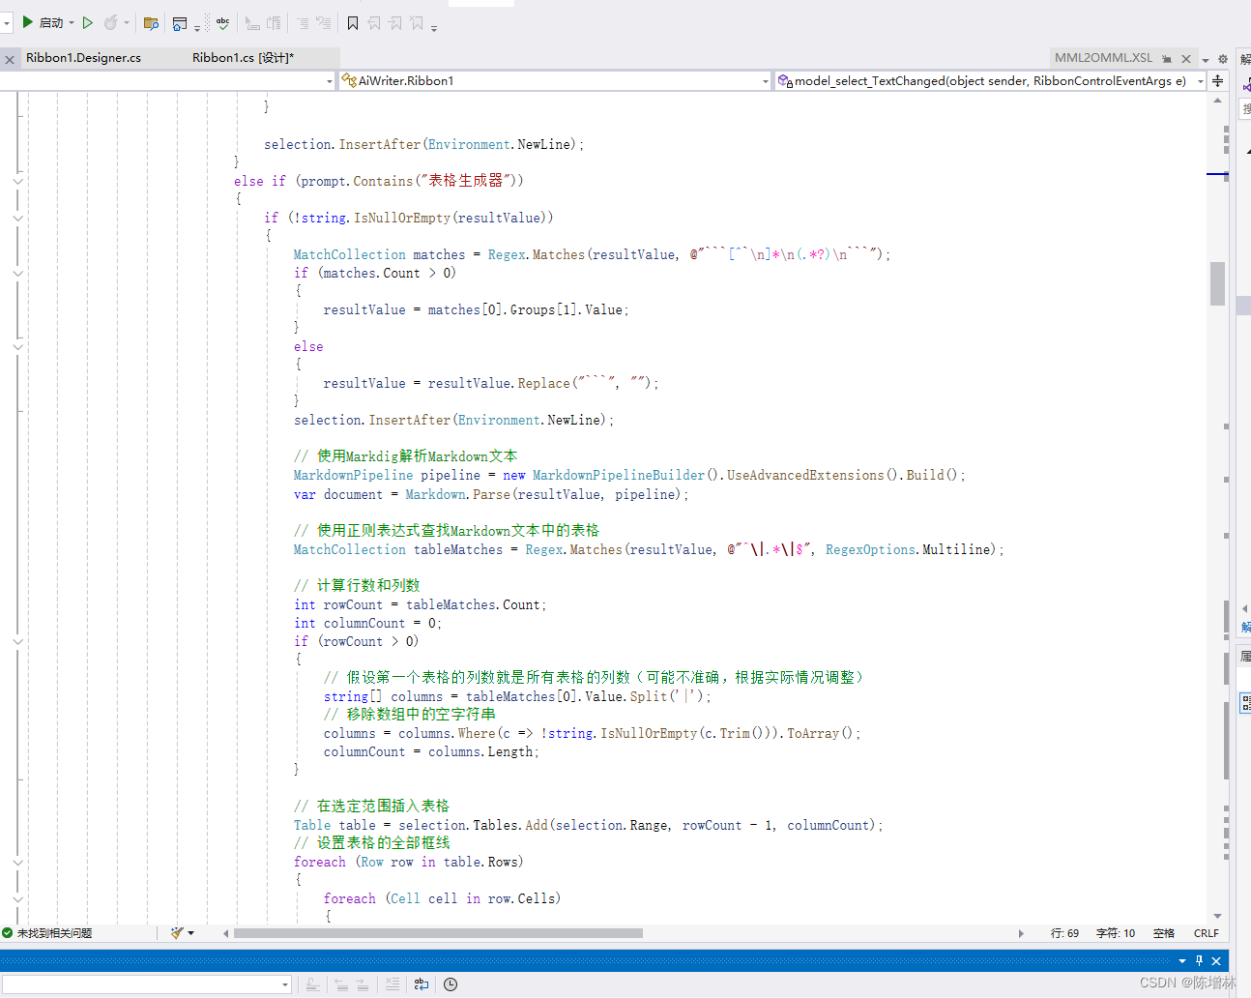Click the outdent member list icon

pyautogui.click(x=252, y=23)
